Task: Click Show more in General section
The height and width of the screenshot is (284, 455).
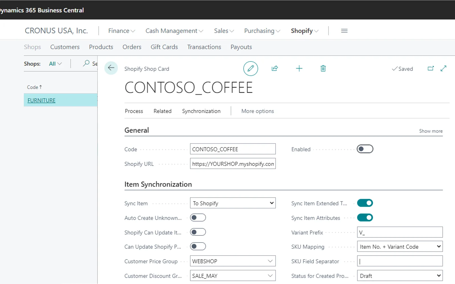Action: (x=431, y=131)
